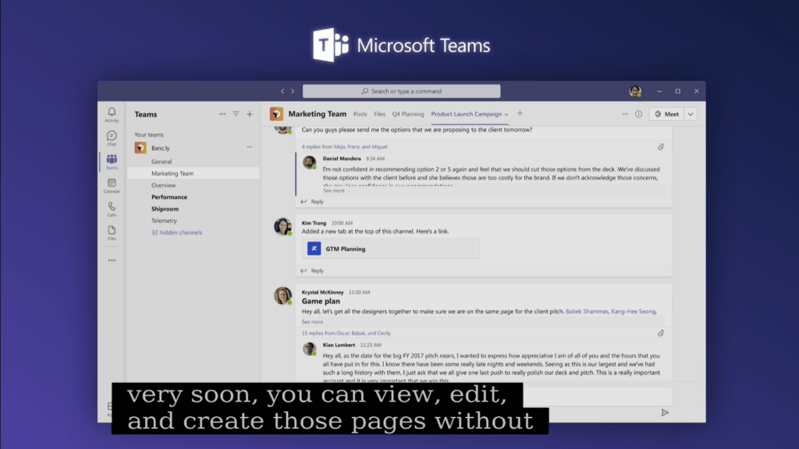Open the GTM Planning link card

(390, 249)
